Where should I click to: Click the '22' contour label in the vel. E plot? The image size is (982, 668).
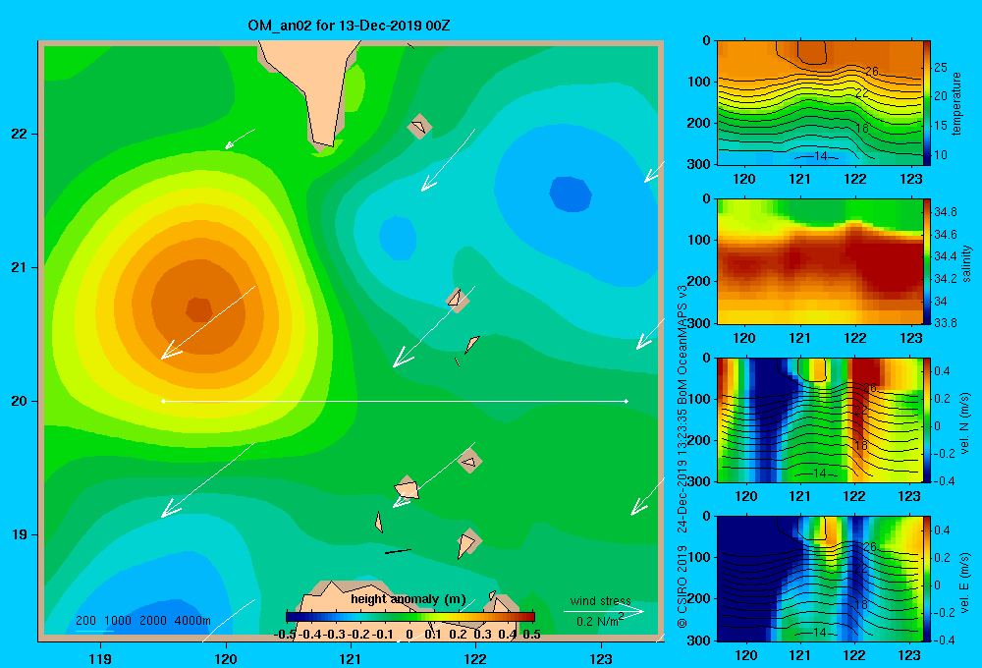click(861, 568)
